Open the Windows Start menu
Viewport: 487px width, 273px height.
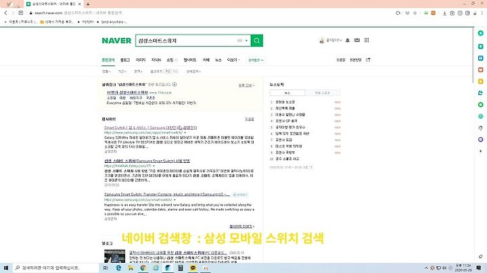click(x=6, y=268)
